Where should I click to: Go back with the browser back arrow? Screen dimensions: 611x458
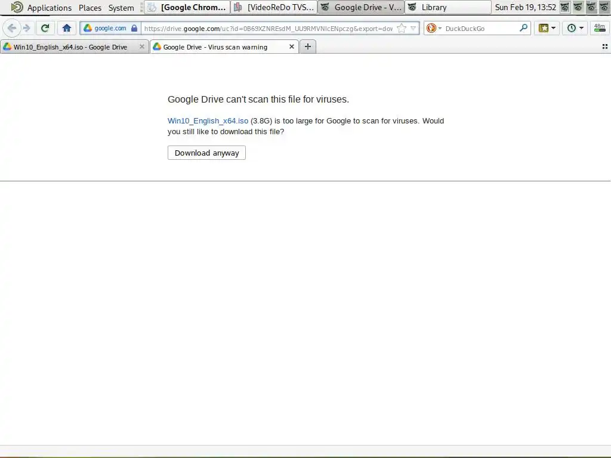12,28
